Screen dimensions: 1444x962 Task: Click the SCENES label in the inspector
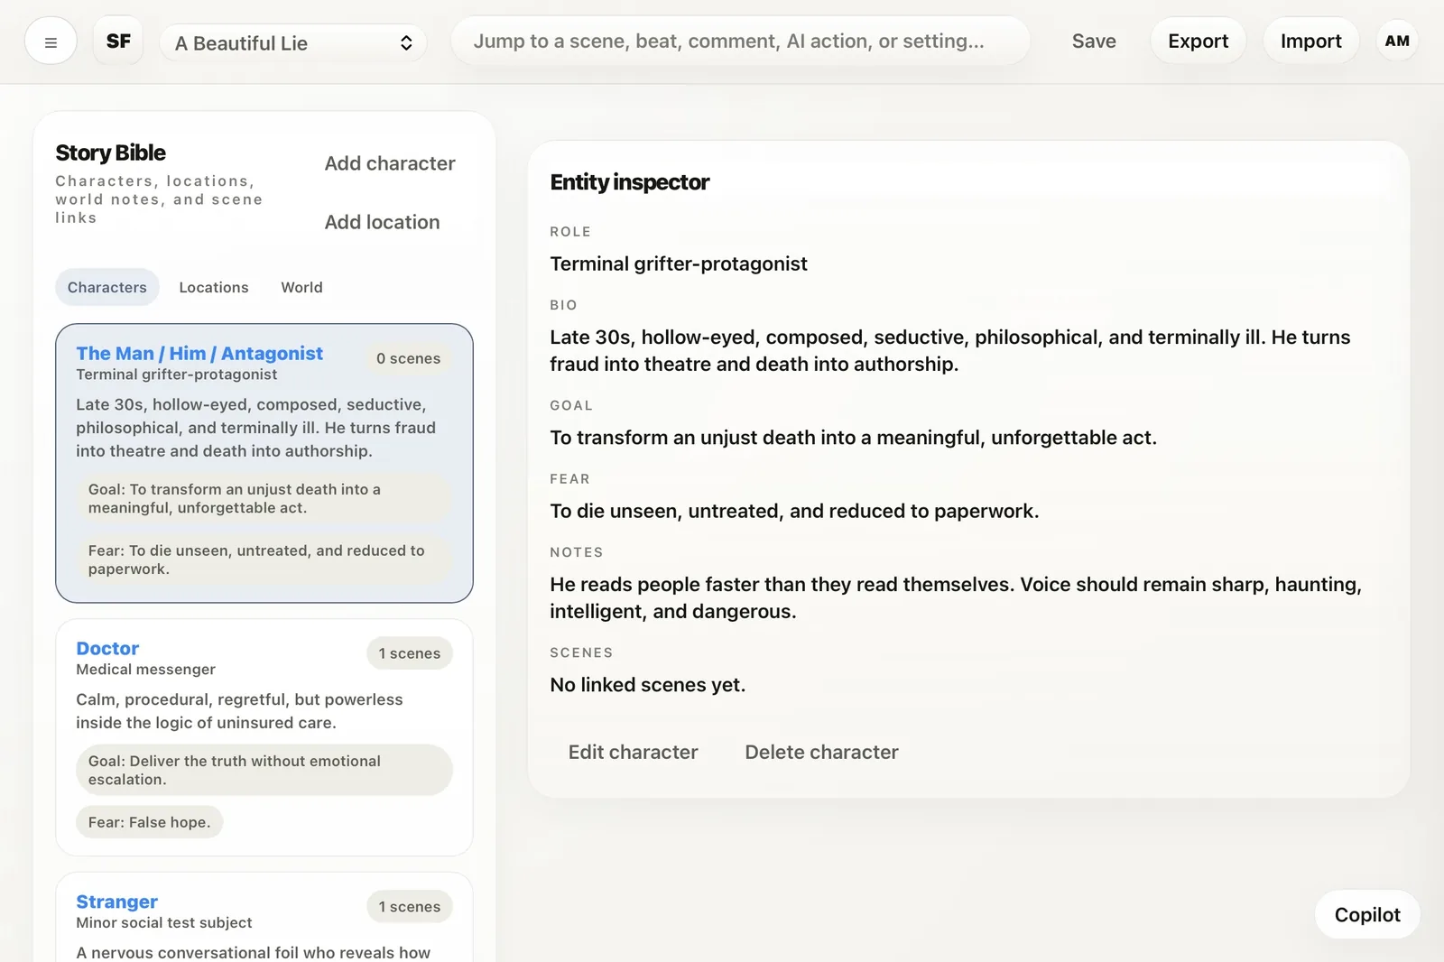tap(582, 653)
